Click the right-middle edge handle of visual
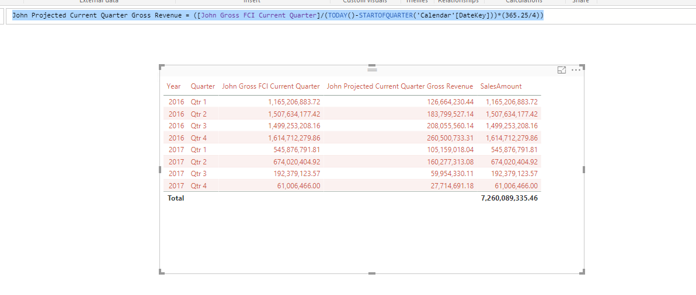 click(584, 170)
